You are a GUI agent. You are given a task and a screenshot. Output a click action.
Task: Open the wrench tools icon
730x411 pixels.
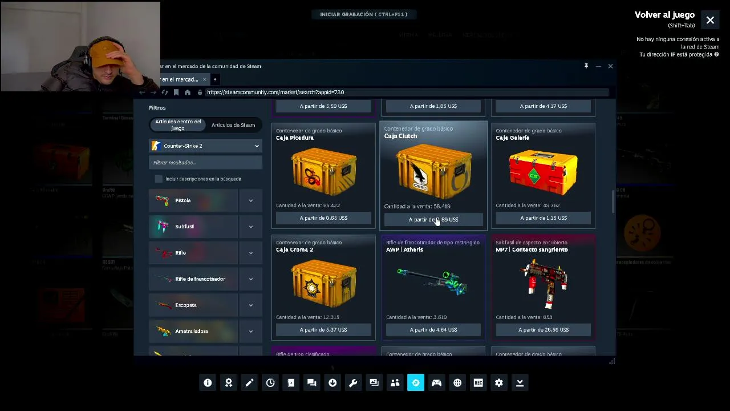pos(354,382)
